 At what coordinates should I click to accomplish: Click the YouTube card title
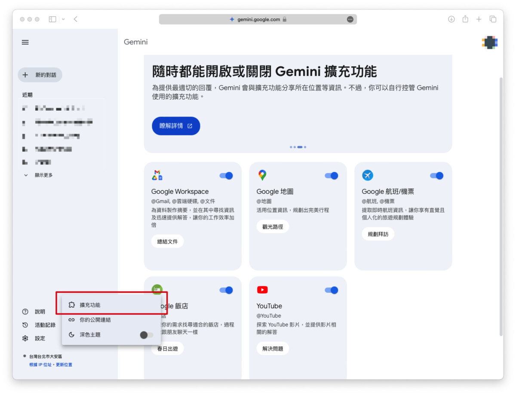[x=269, y=306]
